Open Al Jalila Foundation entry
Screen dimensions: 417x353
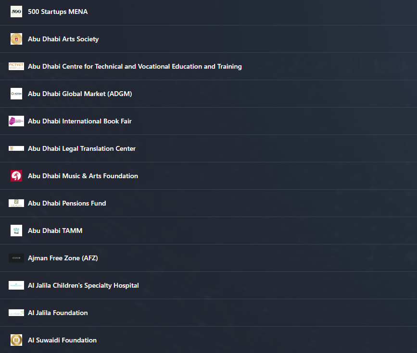tap(58, 313)
